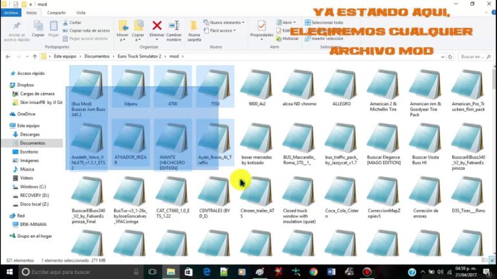Select the 3dperu mod file
The image size is (497, 279).
click(x=131, y=88)
